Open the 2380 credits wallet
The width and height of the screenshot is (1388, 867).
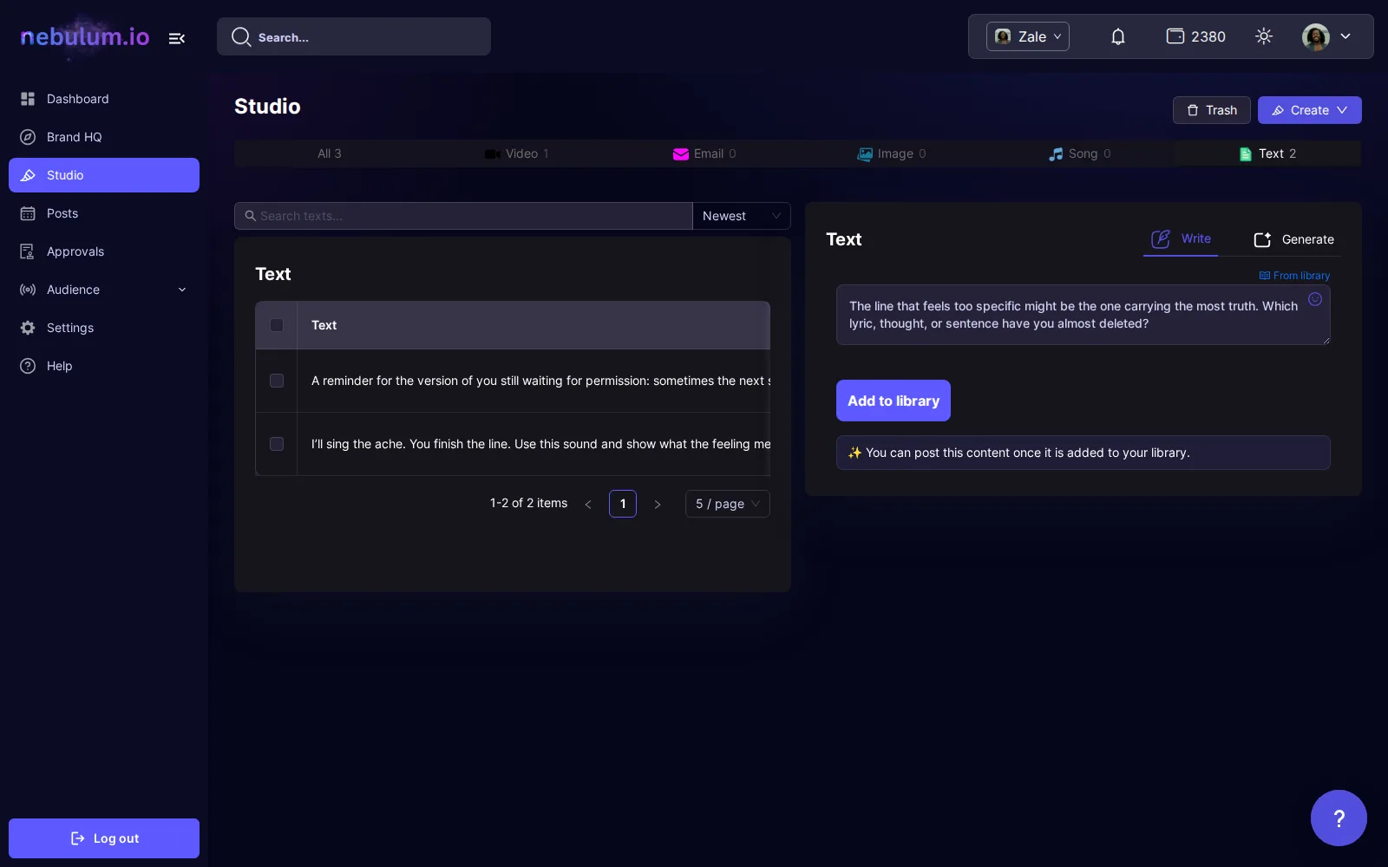(x=1195, y=36)
